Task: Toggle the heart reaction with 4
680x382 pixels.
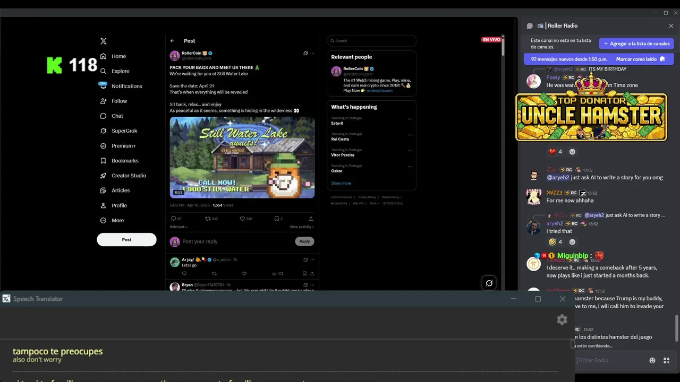Action: click(556, 152)
